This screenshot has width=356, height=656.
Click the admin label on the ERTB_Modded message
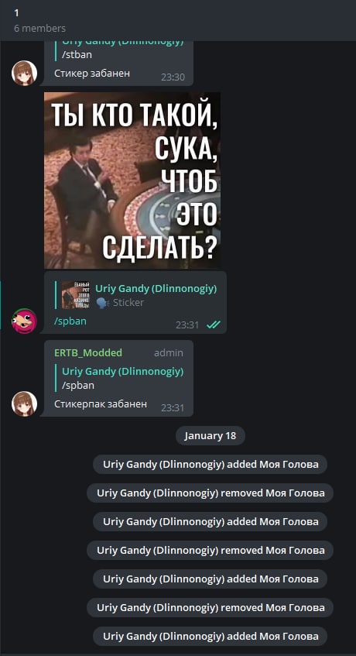(x=169, y=353)
